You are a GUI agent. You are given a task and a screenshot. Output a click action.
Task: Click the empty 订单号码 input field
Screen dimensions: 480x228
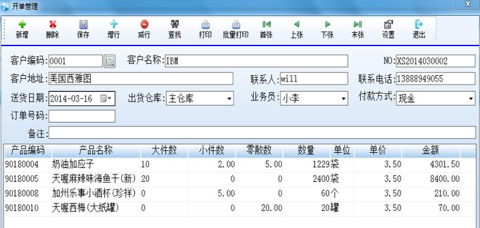click(82, 116)
